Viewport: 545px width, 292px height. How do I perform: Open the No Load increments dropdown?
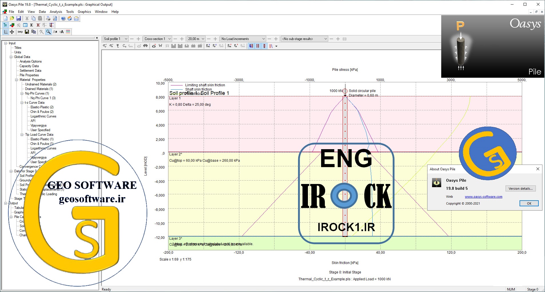(x=243, y=39)
